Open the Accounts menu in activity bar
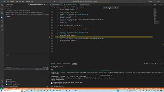 click(x=2, y=82)
